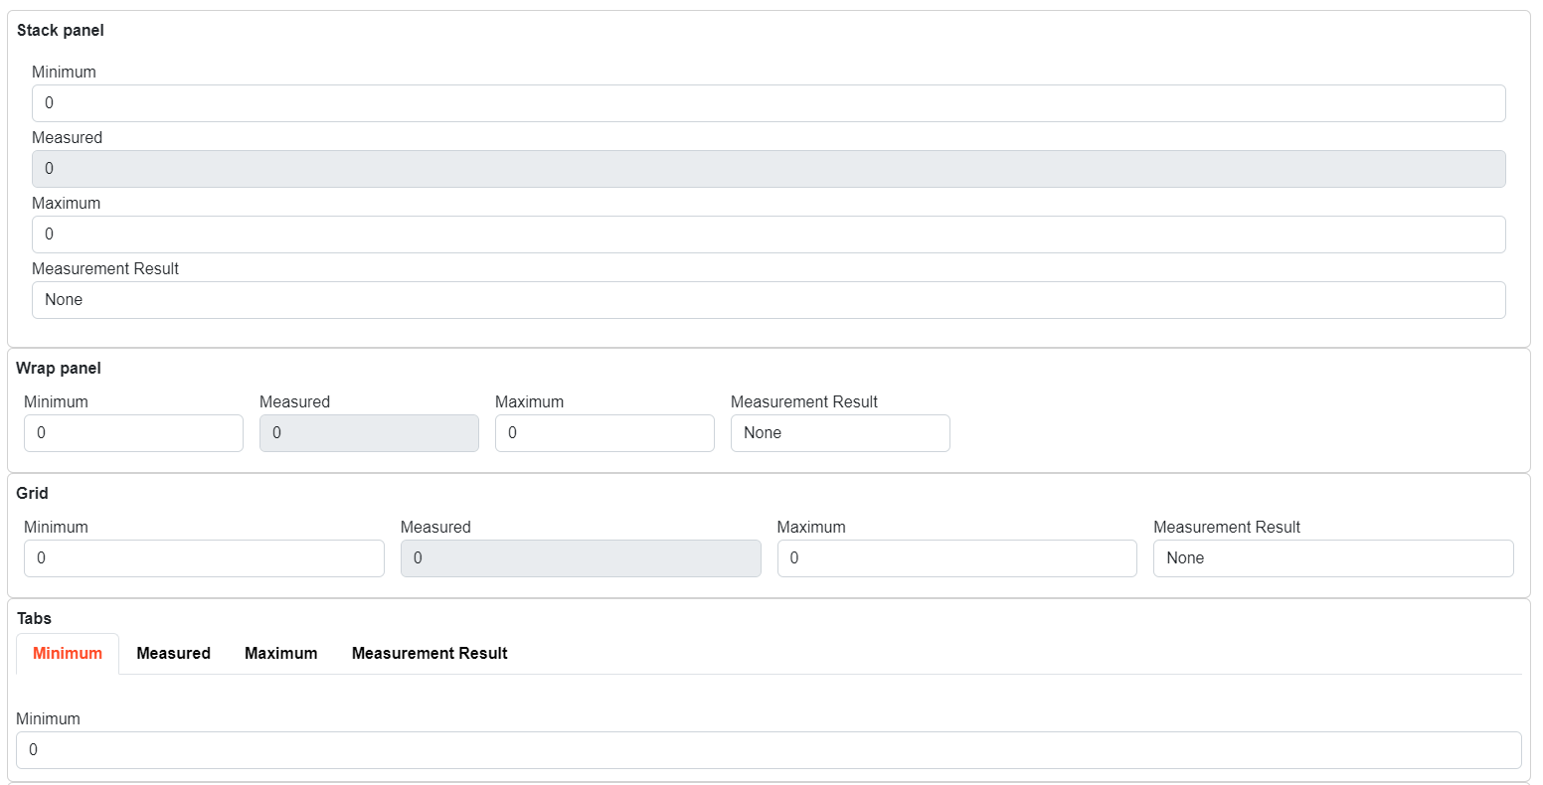Viewport: 1543px width, 785px height.
Task: Select the Measured field in Grid section
Action: (581, 558)
